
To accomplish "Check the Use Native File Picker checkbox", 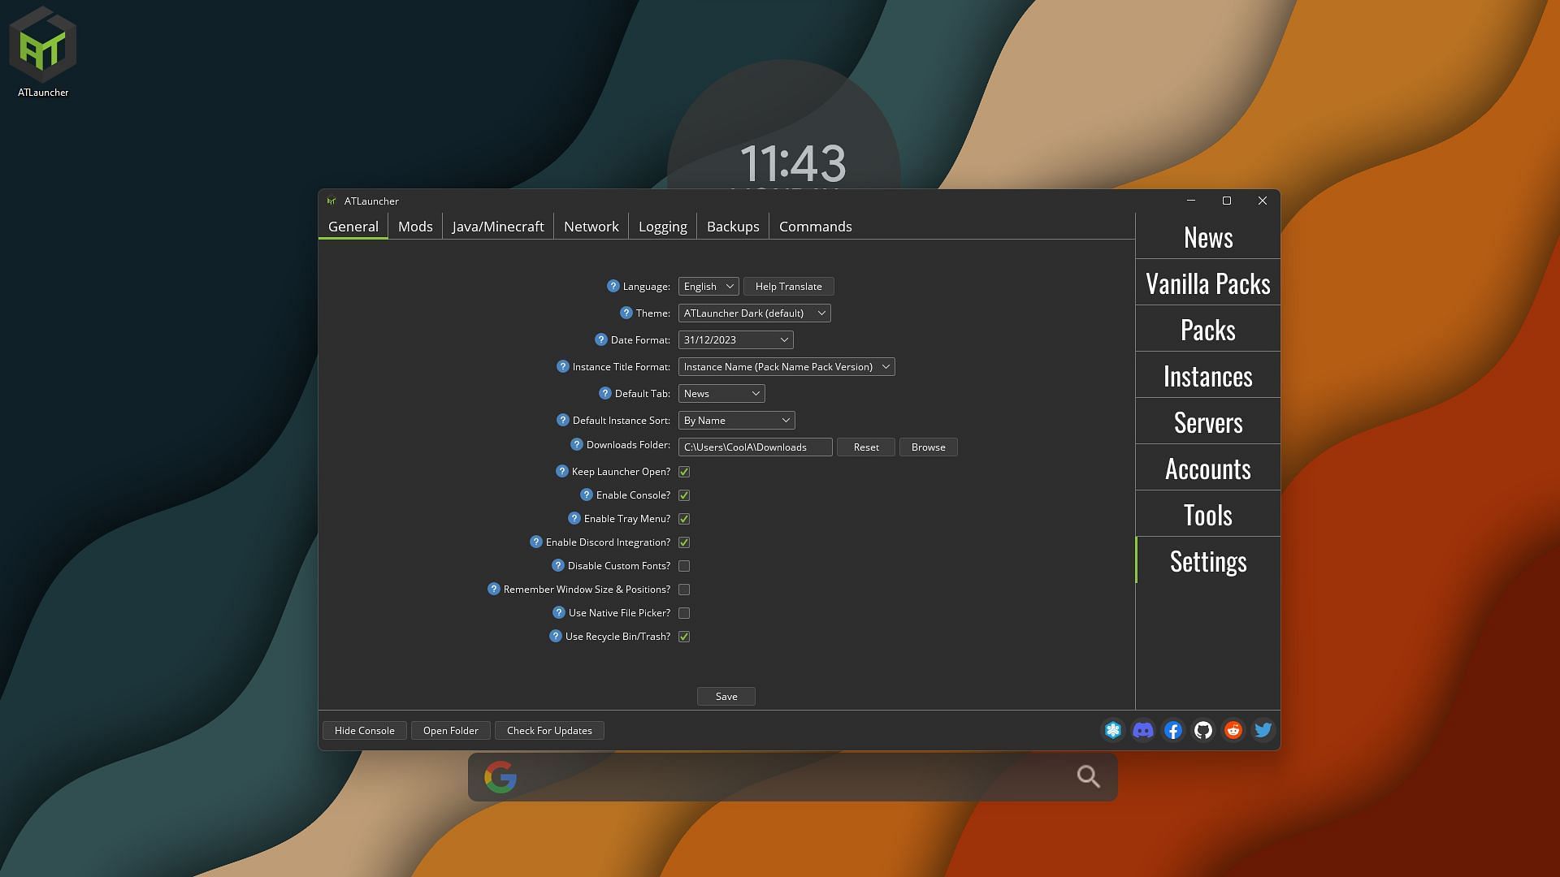I will pyautogui.click(x=684, y=613).
